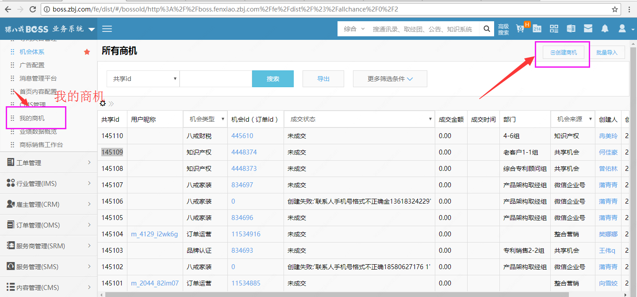Expand the 工单管理 menu section

pos(49,162)
